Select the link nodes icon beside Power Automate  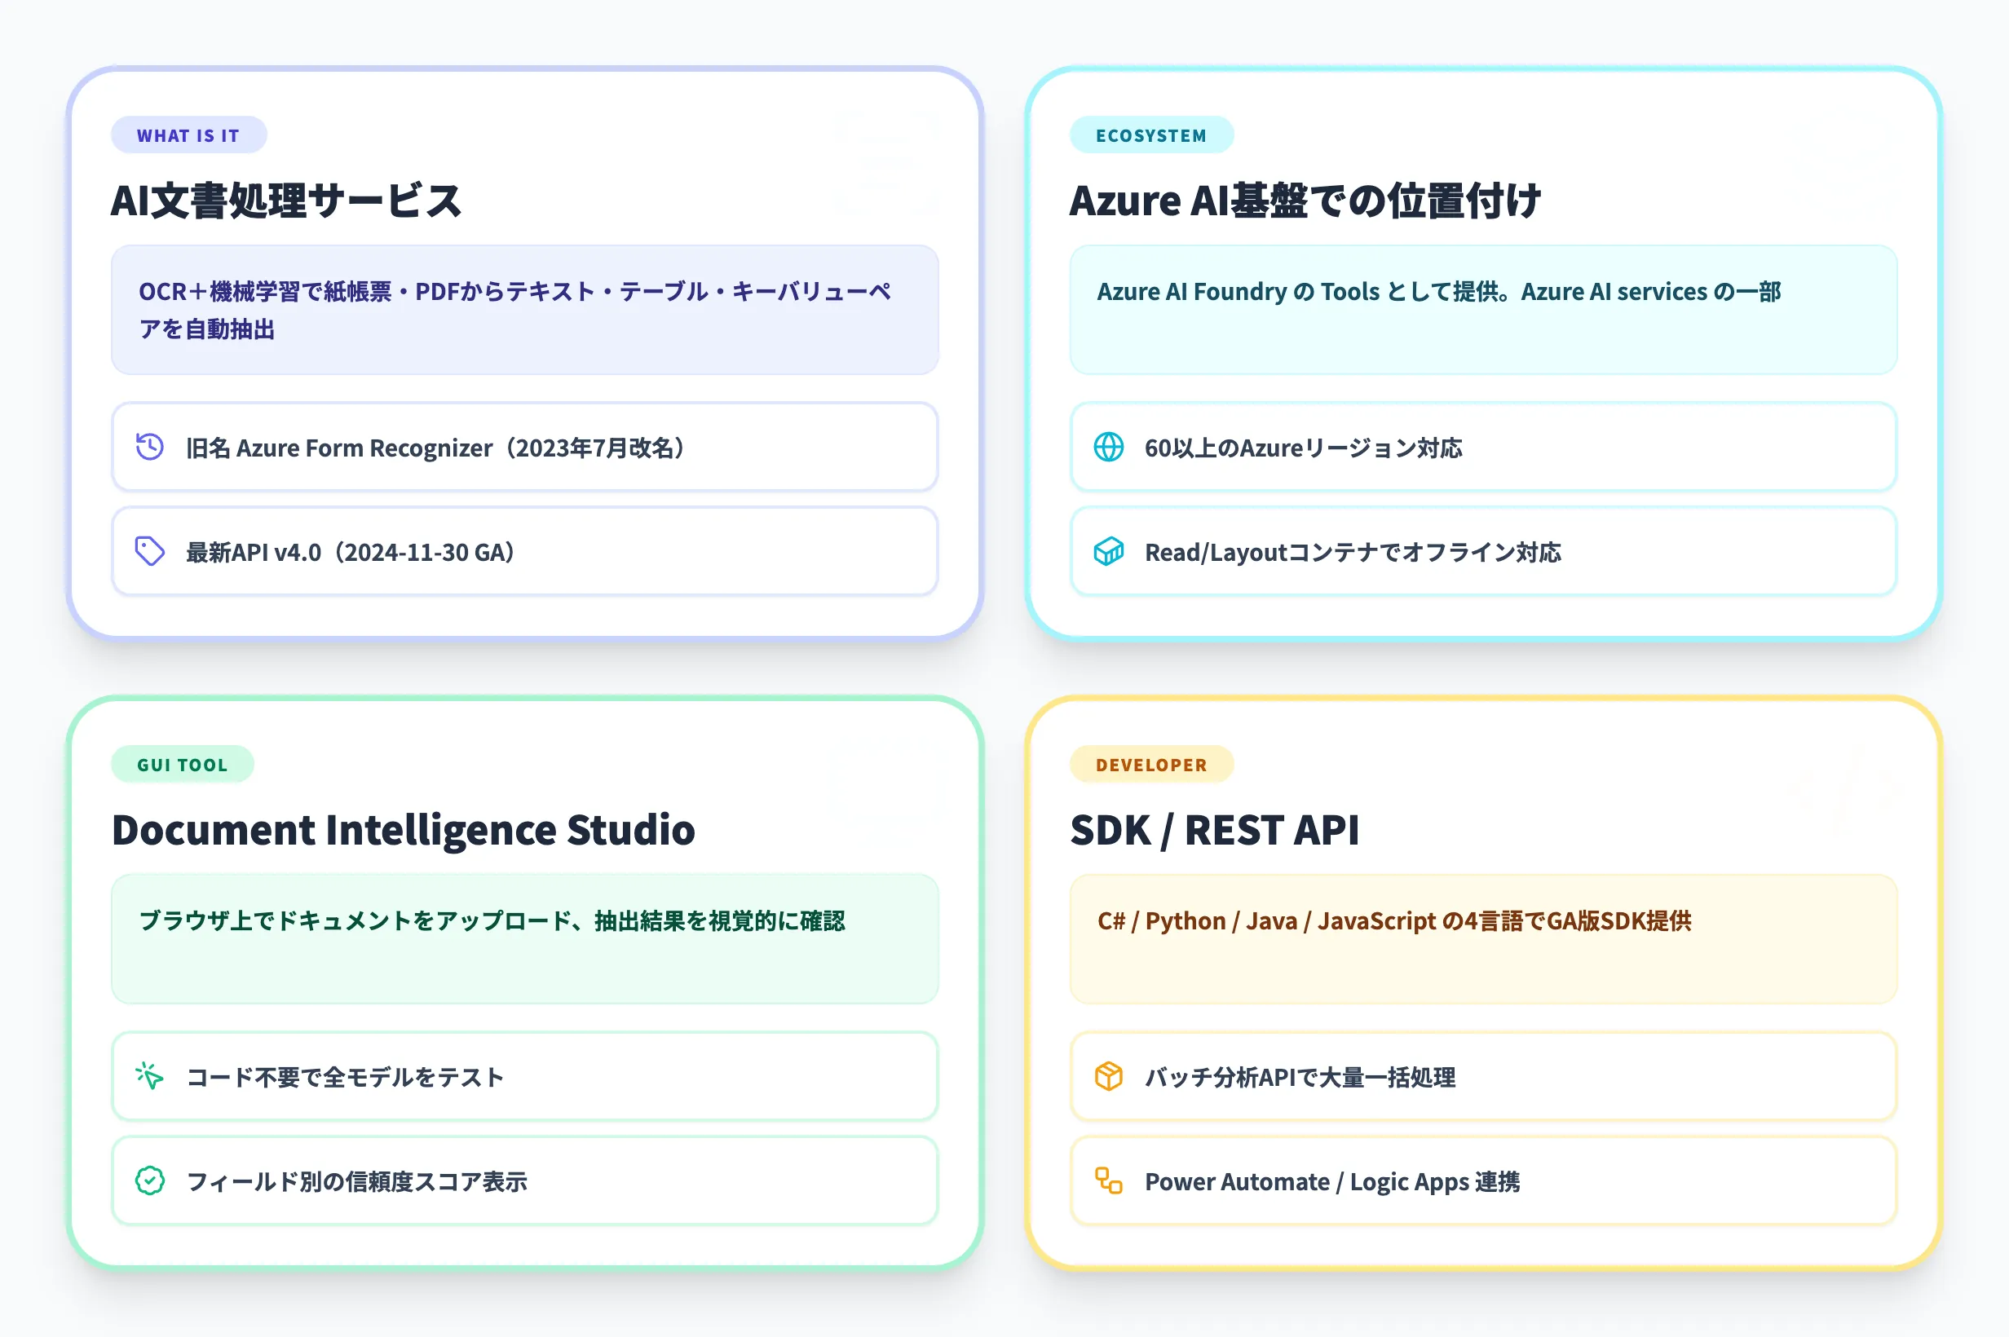coord(1109,1182)
